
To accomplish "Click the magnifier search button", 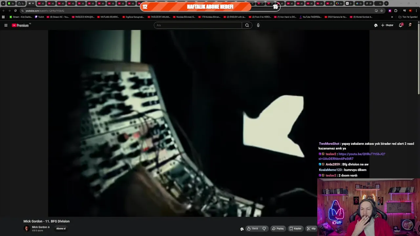I will 247,25.
